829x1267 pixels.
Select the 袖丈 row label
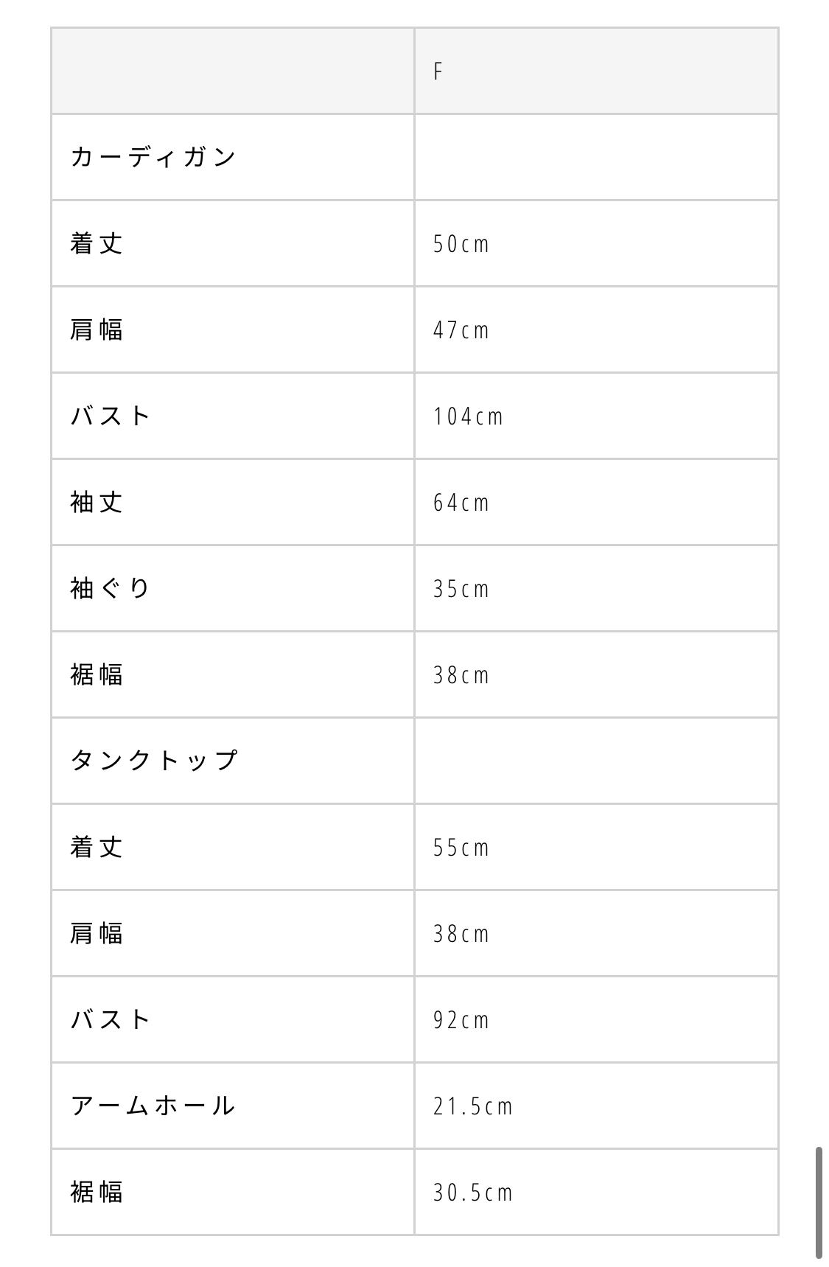tap(97, 503)
